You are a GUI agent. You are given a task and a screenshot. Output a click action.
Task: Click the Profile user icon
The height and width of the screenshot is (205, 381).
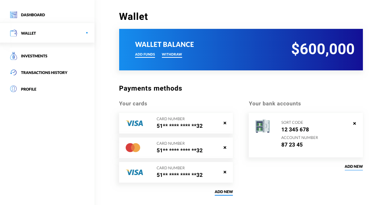pyautogui.click(x=13, y=89)
